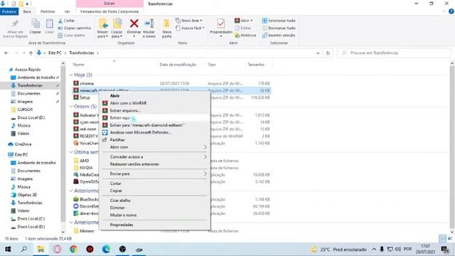Click the navigation pane scrollbar
Screen dimensions: 455x256
[x=63, y=144]
